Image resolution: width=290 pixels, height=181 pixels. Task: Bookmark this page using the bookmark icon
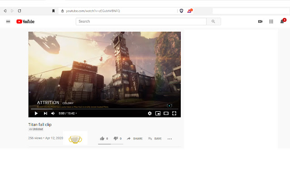[53, 11]
